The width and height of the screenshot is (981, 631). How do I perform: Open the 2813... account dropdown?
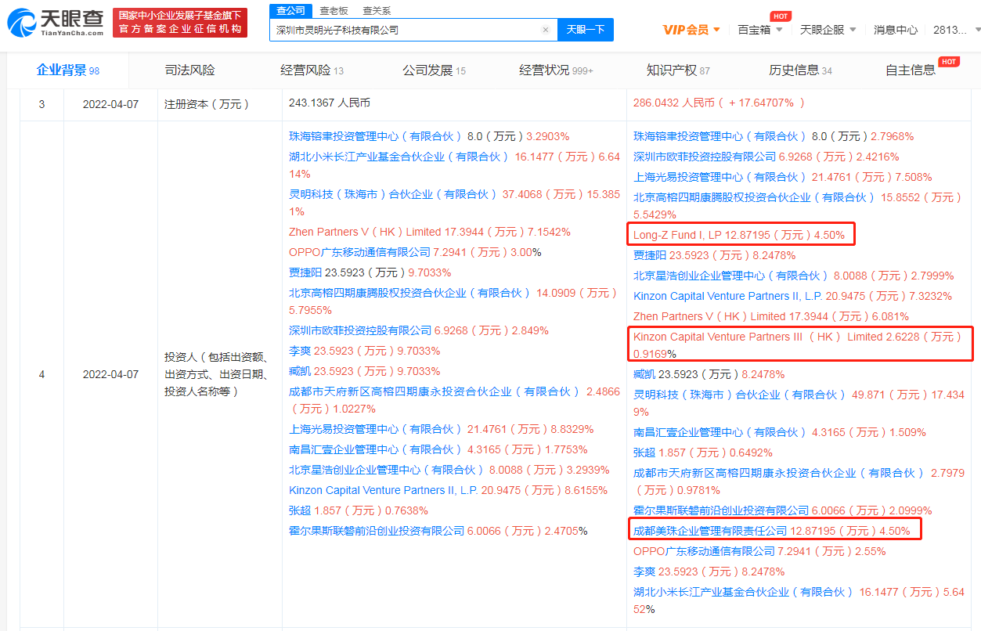point(956,30)
